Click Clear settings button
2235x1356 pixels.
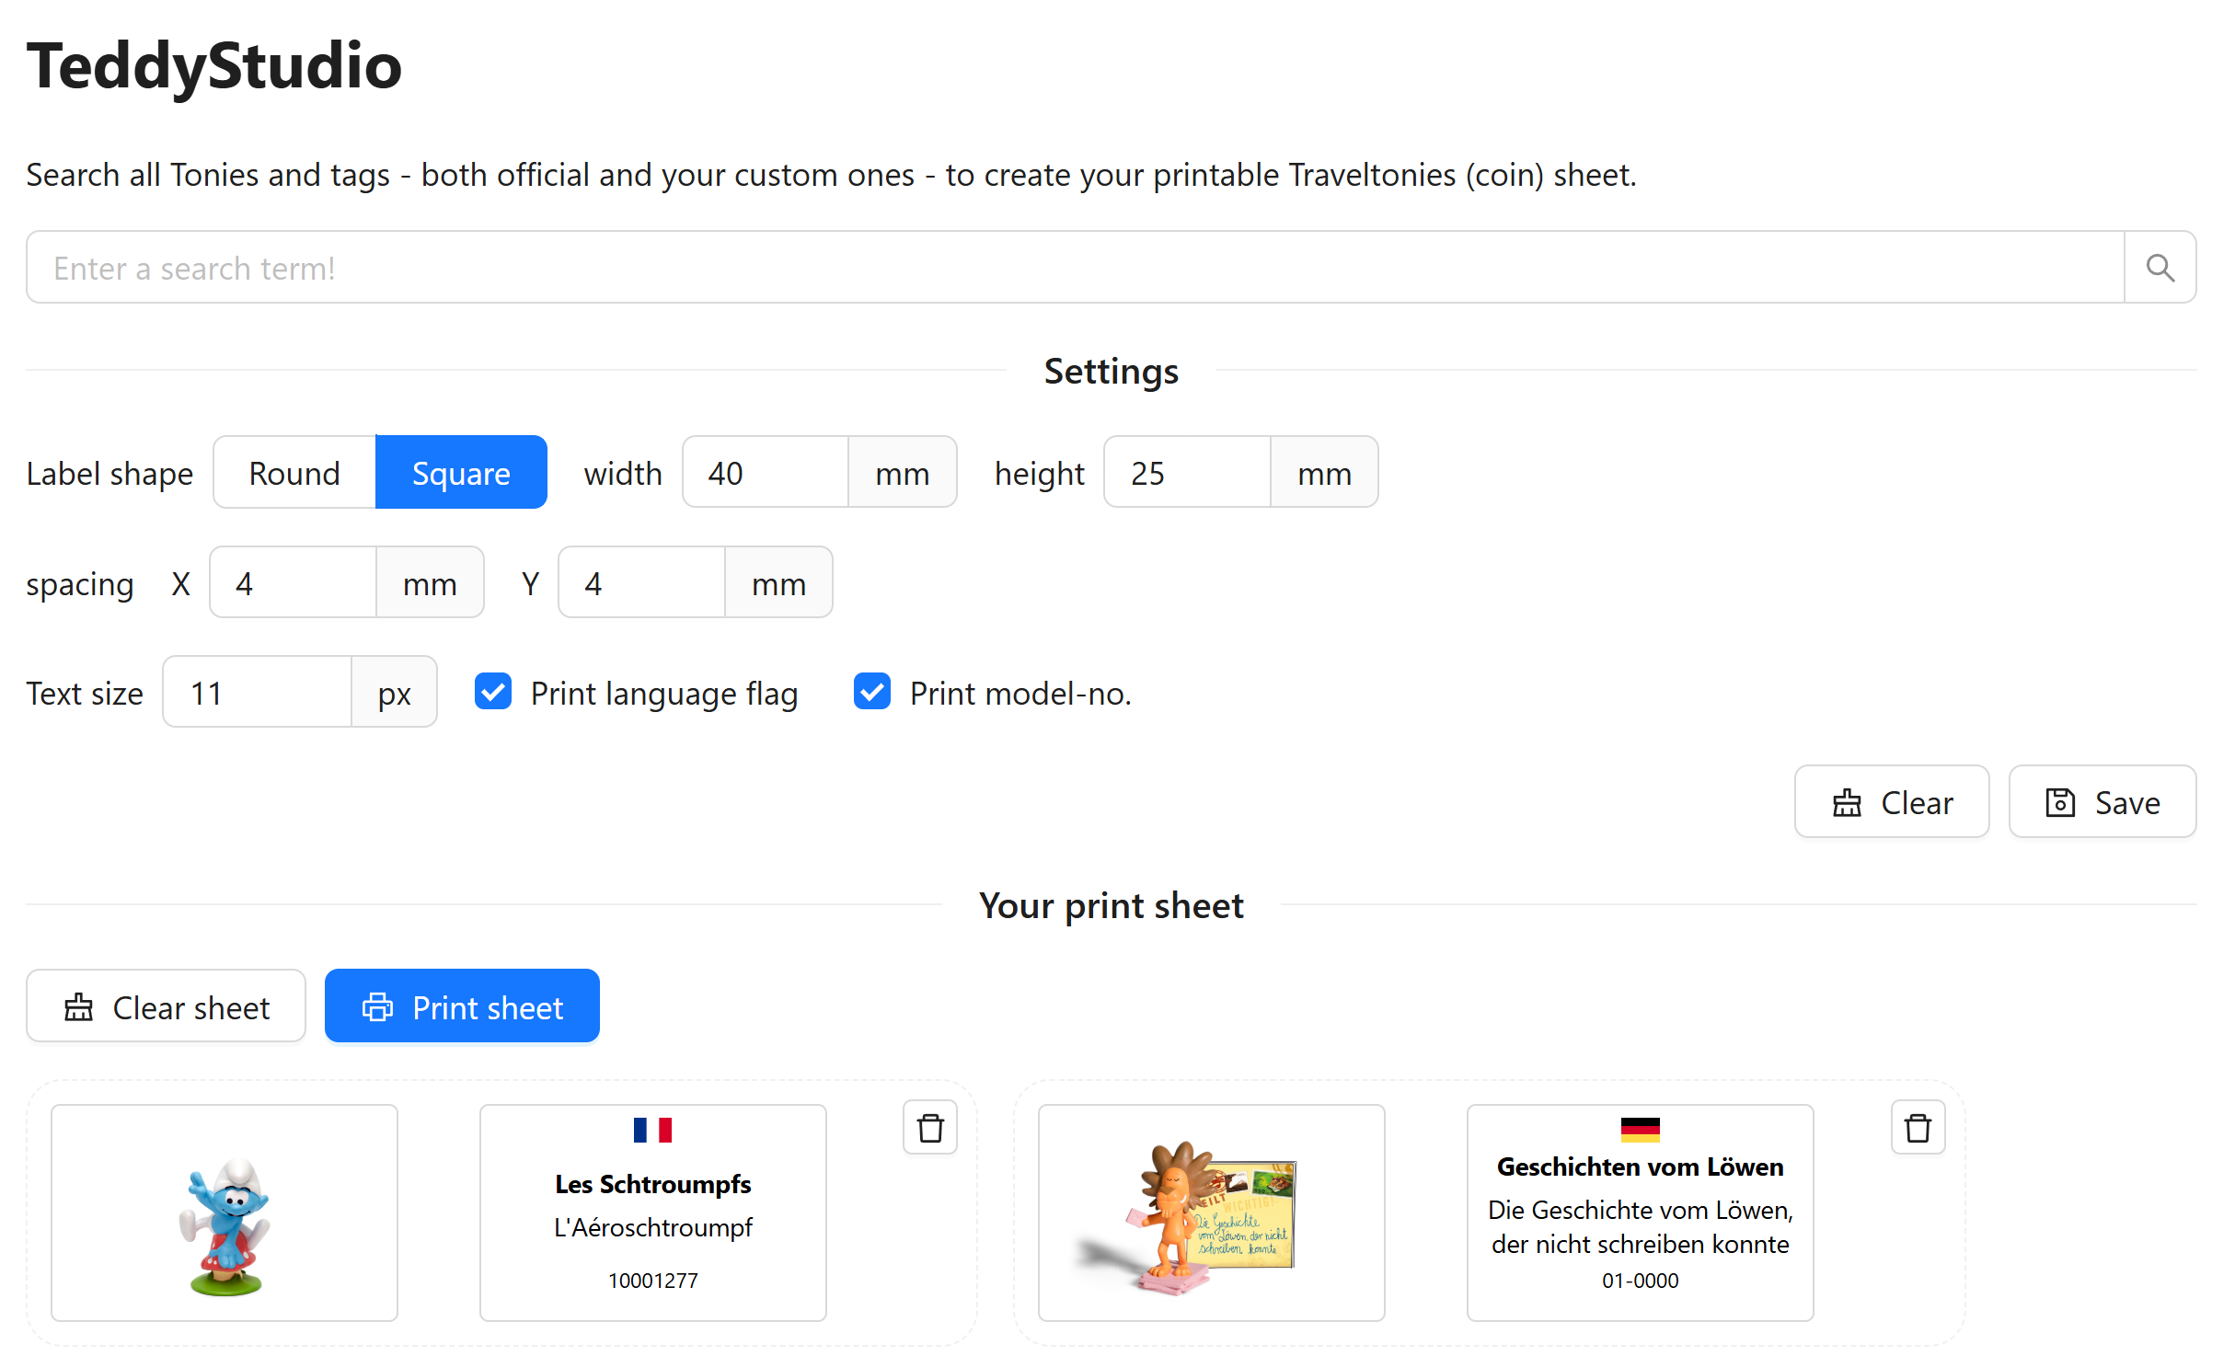(1892, 802)
